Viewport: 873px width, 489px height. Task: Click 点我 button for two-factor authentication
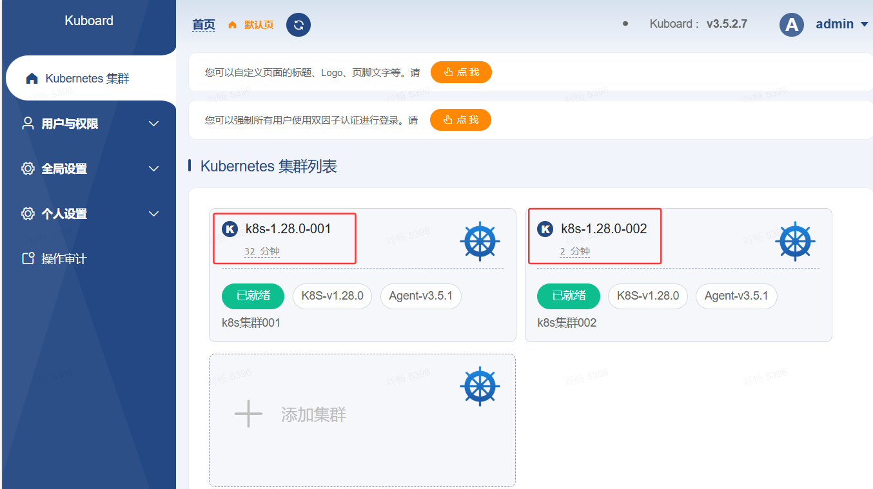(460, 120)
